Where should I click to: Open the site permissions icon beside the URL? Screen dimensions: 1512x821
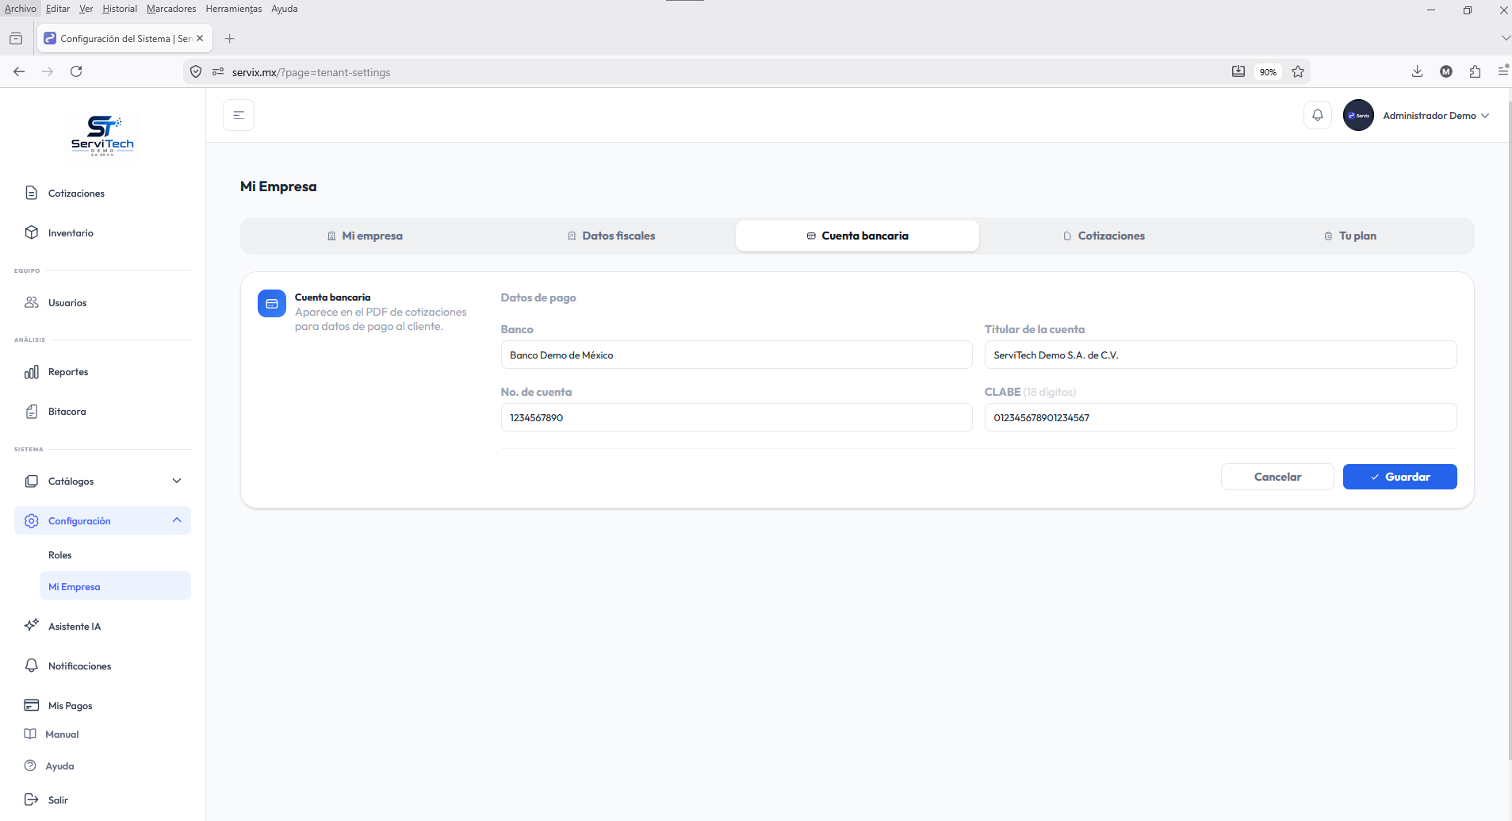tap(218, 71)
